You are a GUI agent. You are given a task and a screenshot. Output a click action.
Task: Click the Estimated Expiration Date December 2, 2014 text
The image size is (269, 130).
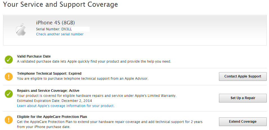(55, 101)
